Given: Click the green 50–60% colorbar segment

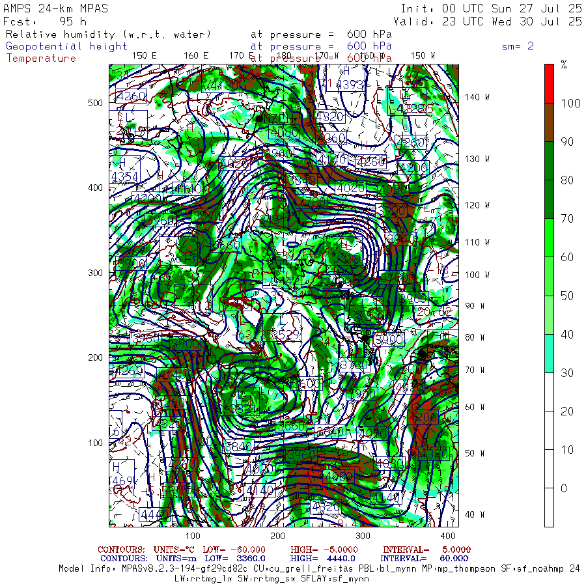Looking at the screenshot, I should pos(549,276).
